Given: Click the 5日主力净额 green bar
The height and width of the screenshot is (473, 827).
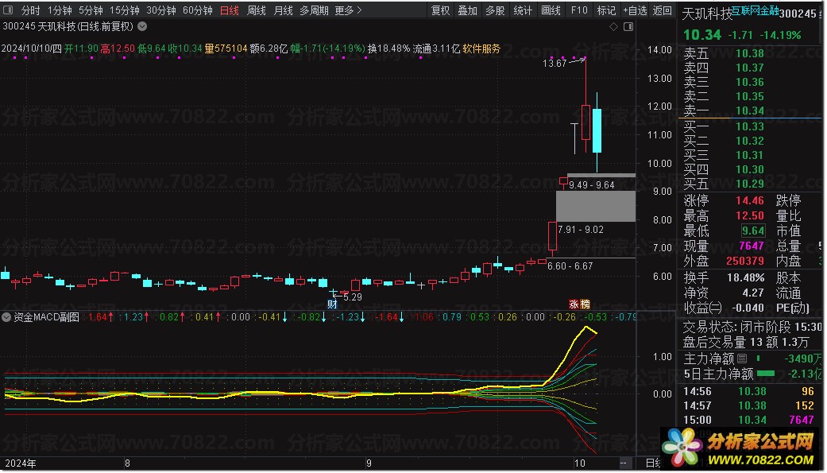Looking at the screenshot, I should [x=765, y=374].
